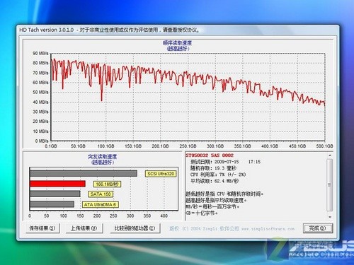Click the 500.1GB axis label

coord(325,146)
